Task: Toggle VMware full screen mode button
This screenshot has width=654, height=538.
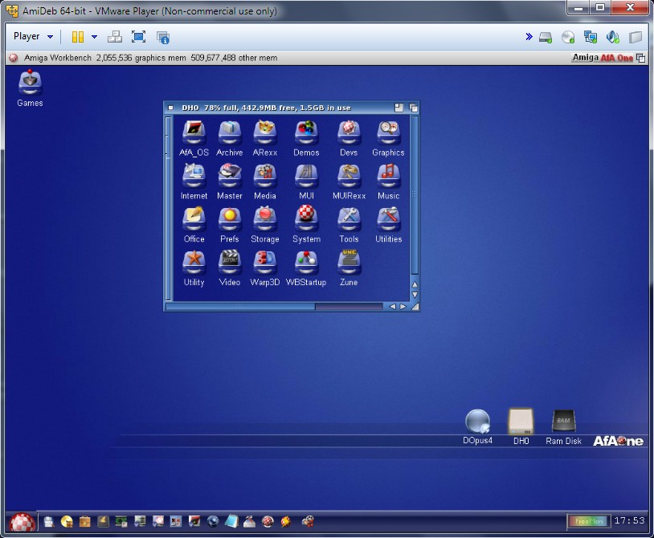Action: point(138,37)
